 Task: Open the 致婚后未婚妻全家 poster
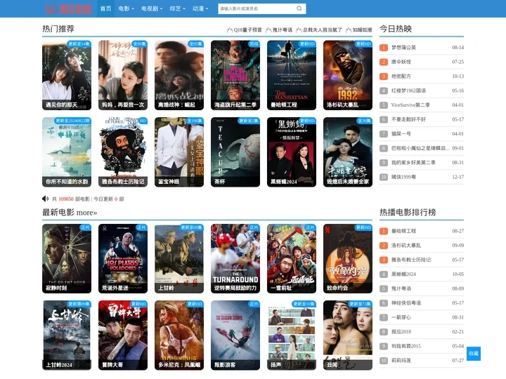(x=348, y=152)
